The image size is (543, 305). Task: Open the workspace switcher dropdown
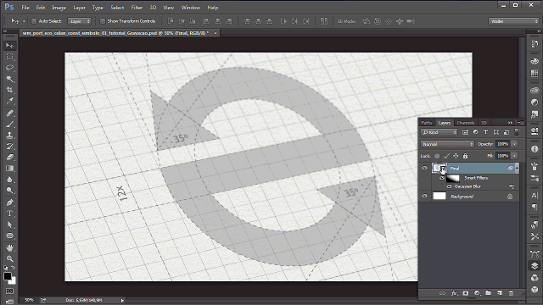[x=514, y=21]
